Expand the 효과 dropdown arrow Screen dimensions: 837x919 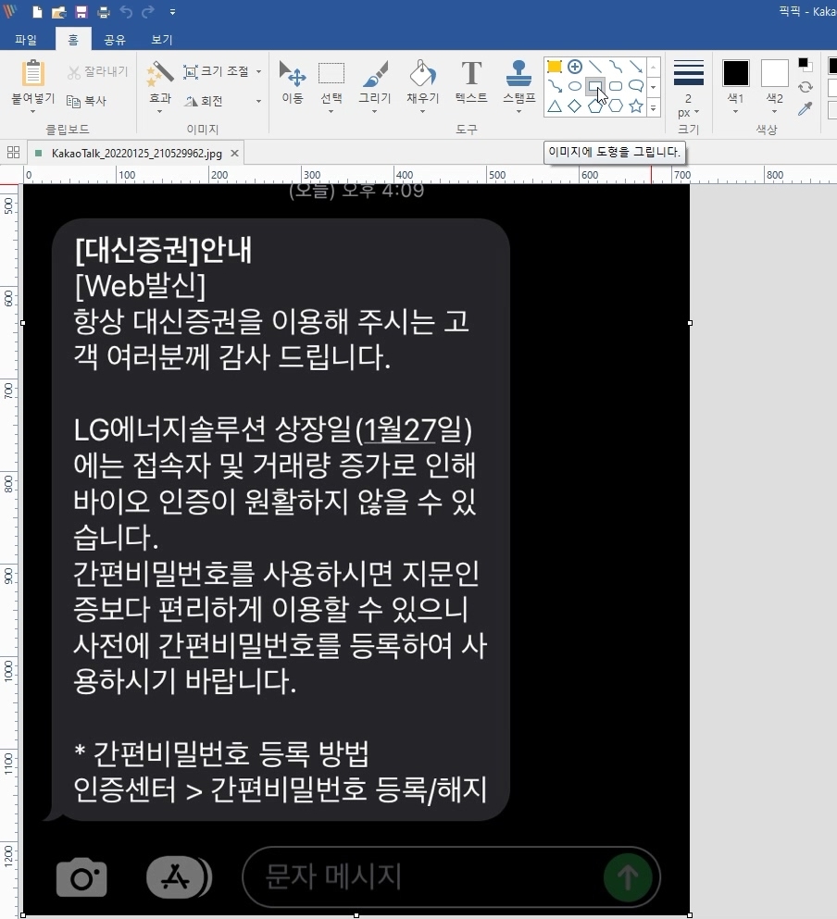[x=159, y=111]
